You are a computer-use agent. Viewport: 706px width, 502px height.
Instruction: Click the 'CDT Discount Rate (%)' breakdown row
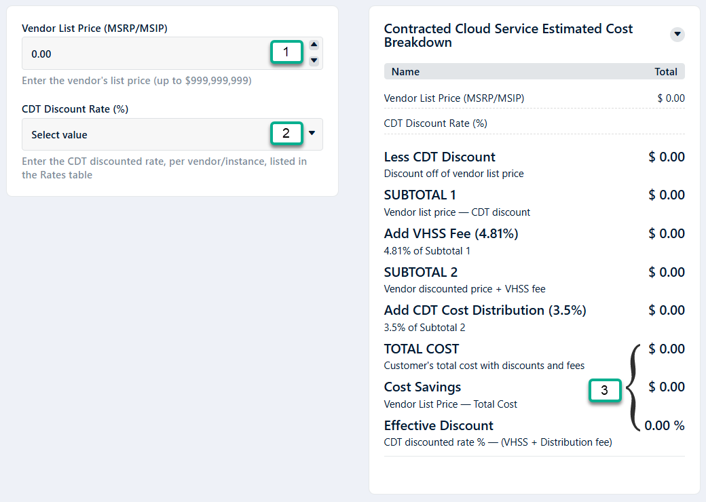tap(534, 123)
